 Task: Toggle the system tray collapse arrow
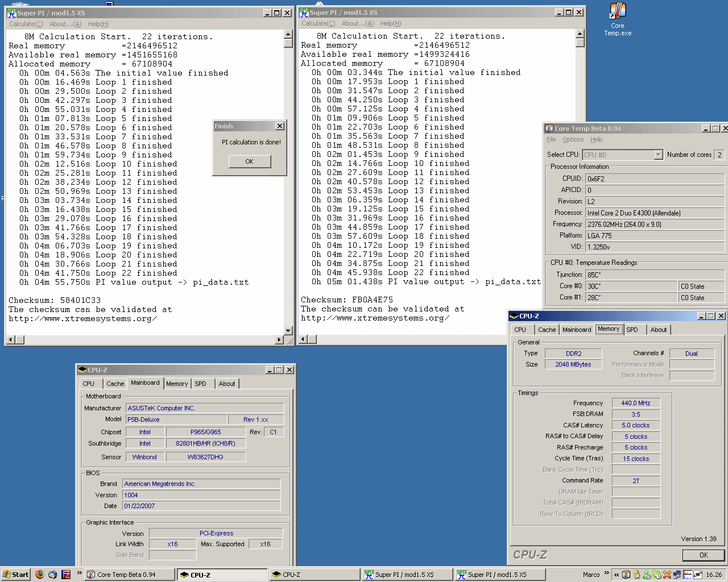click(617, 575)
